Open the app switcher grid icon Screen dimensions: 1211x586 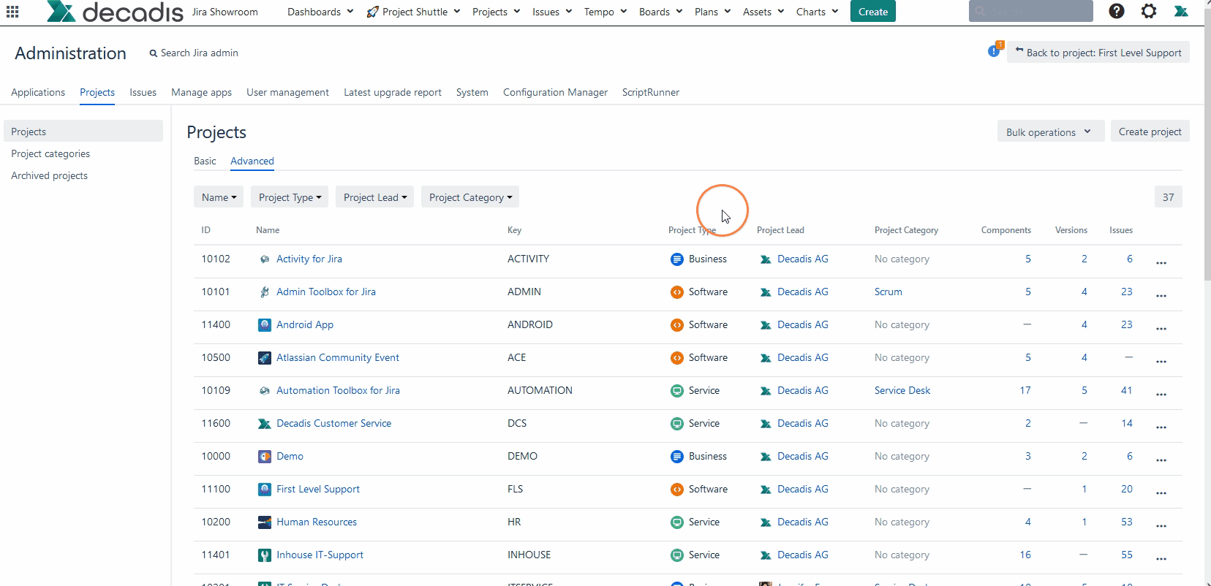click(x=12, y=12)
